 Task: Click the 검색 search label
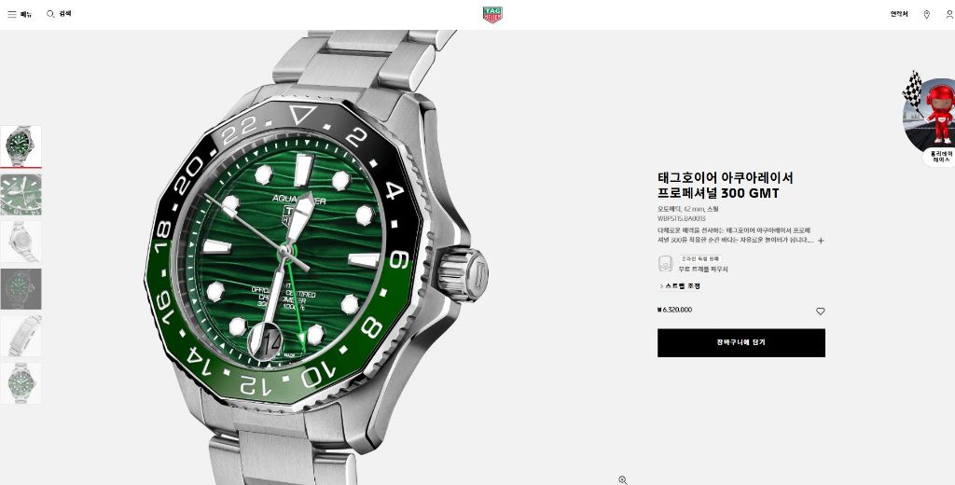click(65, 13)
